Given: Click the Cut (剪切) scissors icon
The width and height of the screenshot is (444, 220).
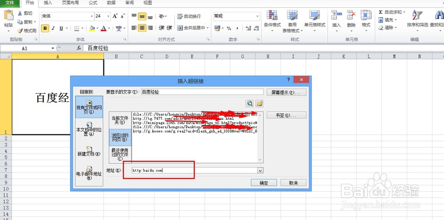Looking at the screenshot, I should pyautogui.click(x=20, y=13).
